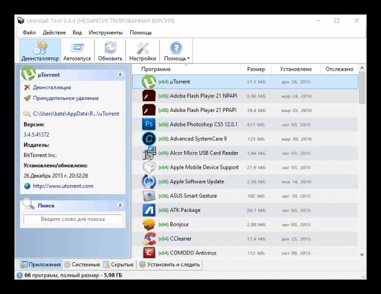Click Adobe Flash Player 21 NPAPI icon
The width and height of the screenshot is (381, 294).
[x=149, y=96]
